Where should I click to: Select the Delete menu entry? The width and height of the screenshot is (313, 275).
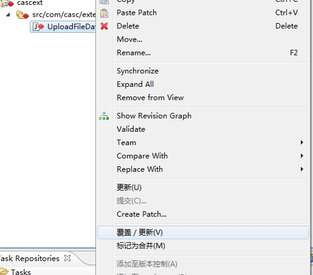pos(203,26)
